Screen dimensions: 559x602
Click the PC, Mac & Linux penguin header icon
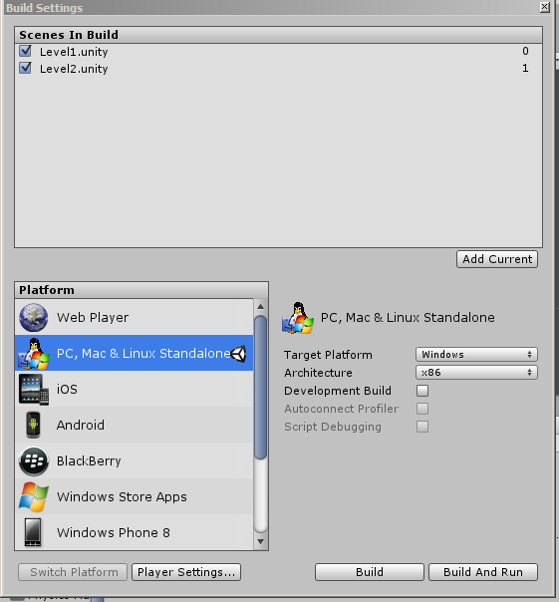click(x=298, y=318)
